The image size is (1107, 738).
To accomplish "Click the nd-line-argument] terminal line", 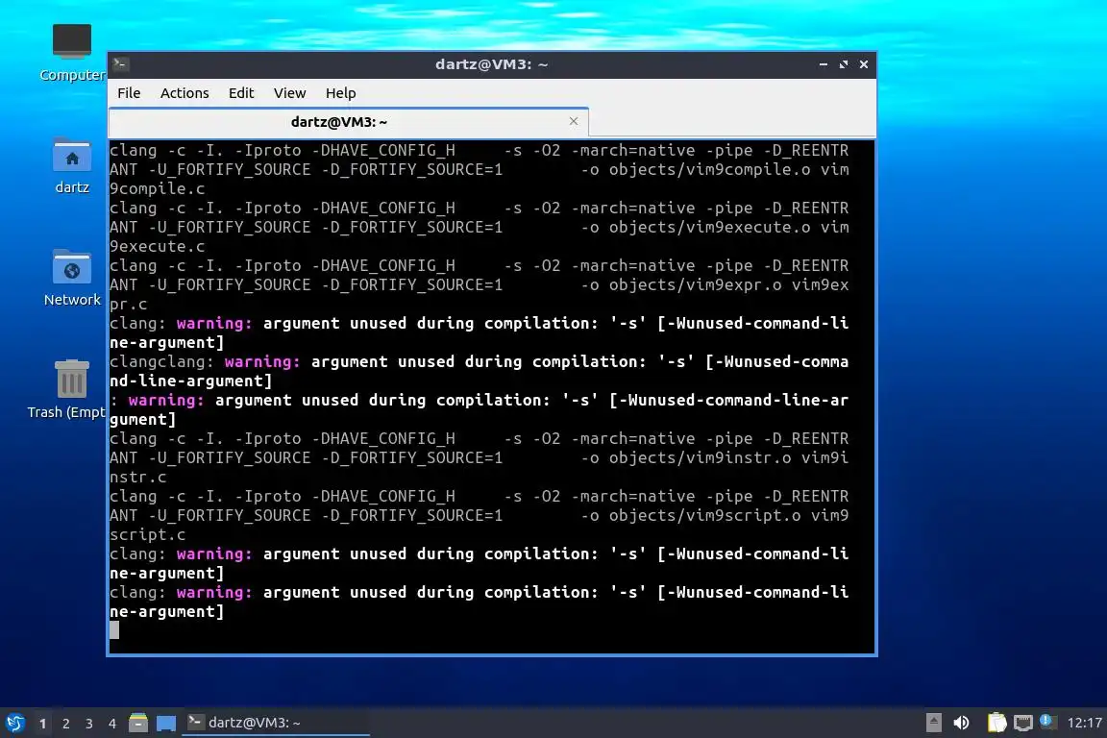I will (x=190, y=381).
